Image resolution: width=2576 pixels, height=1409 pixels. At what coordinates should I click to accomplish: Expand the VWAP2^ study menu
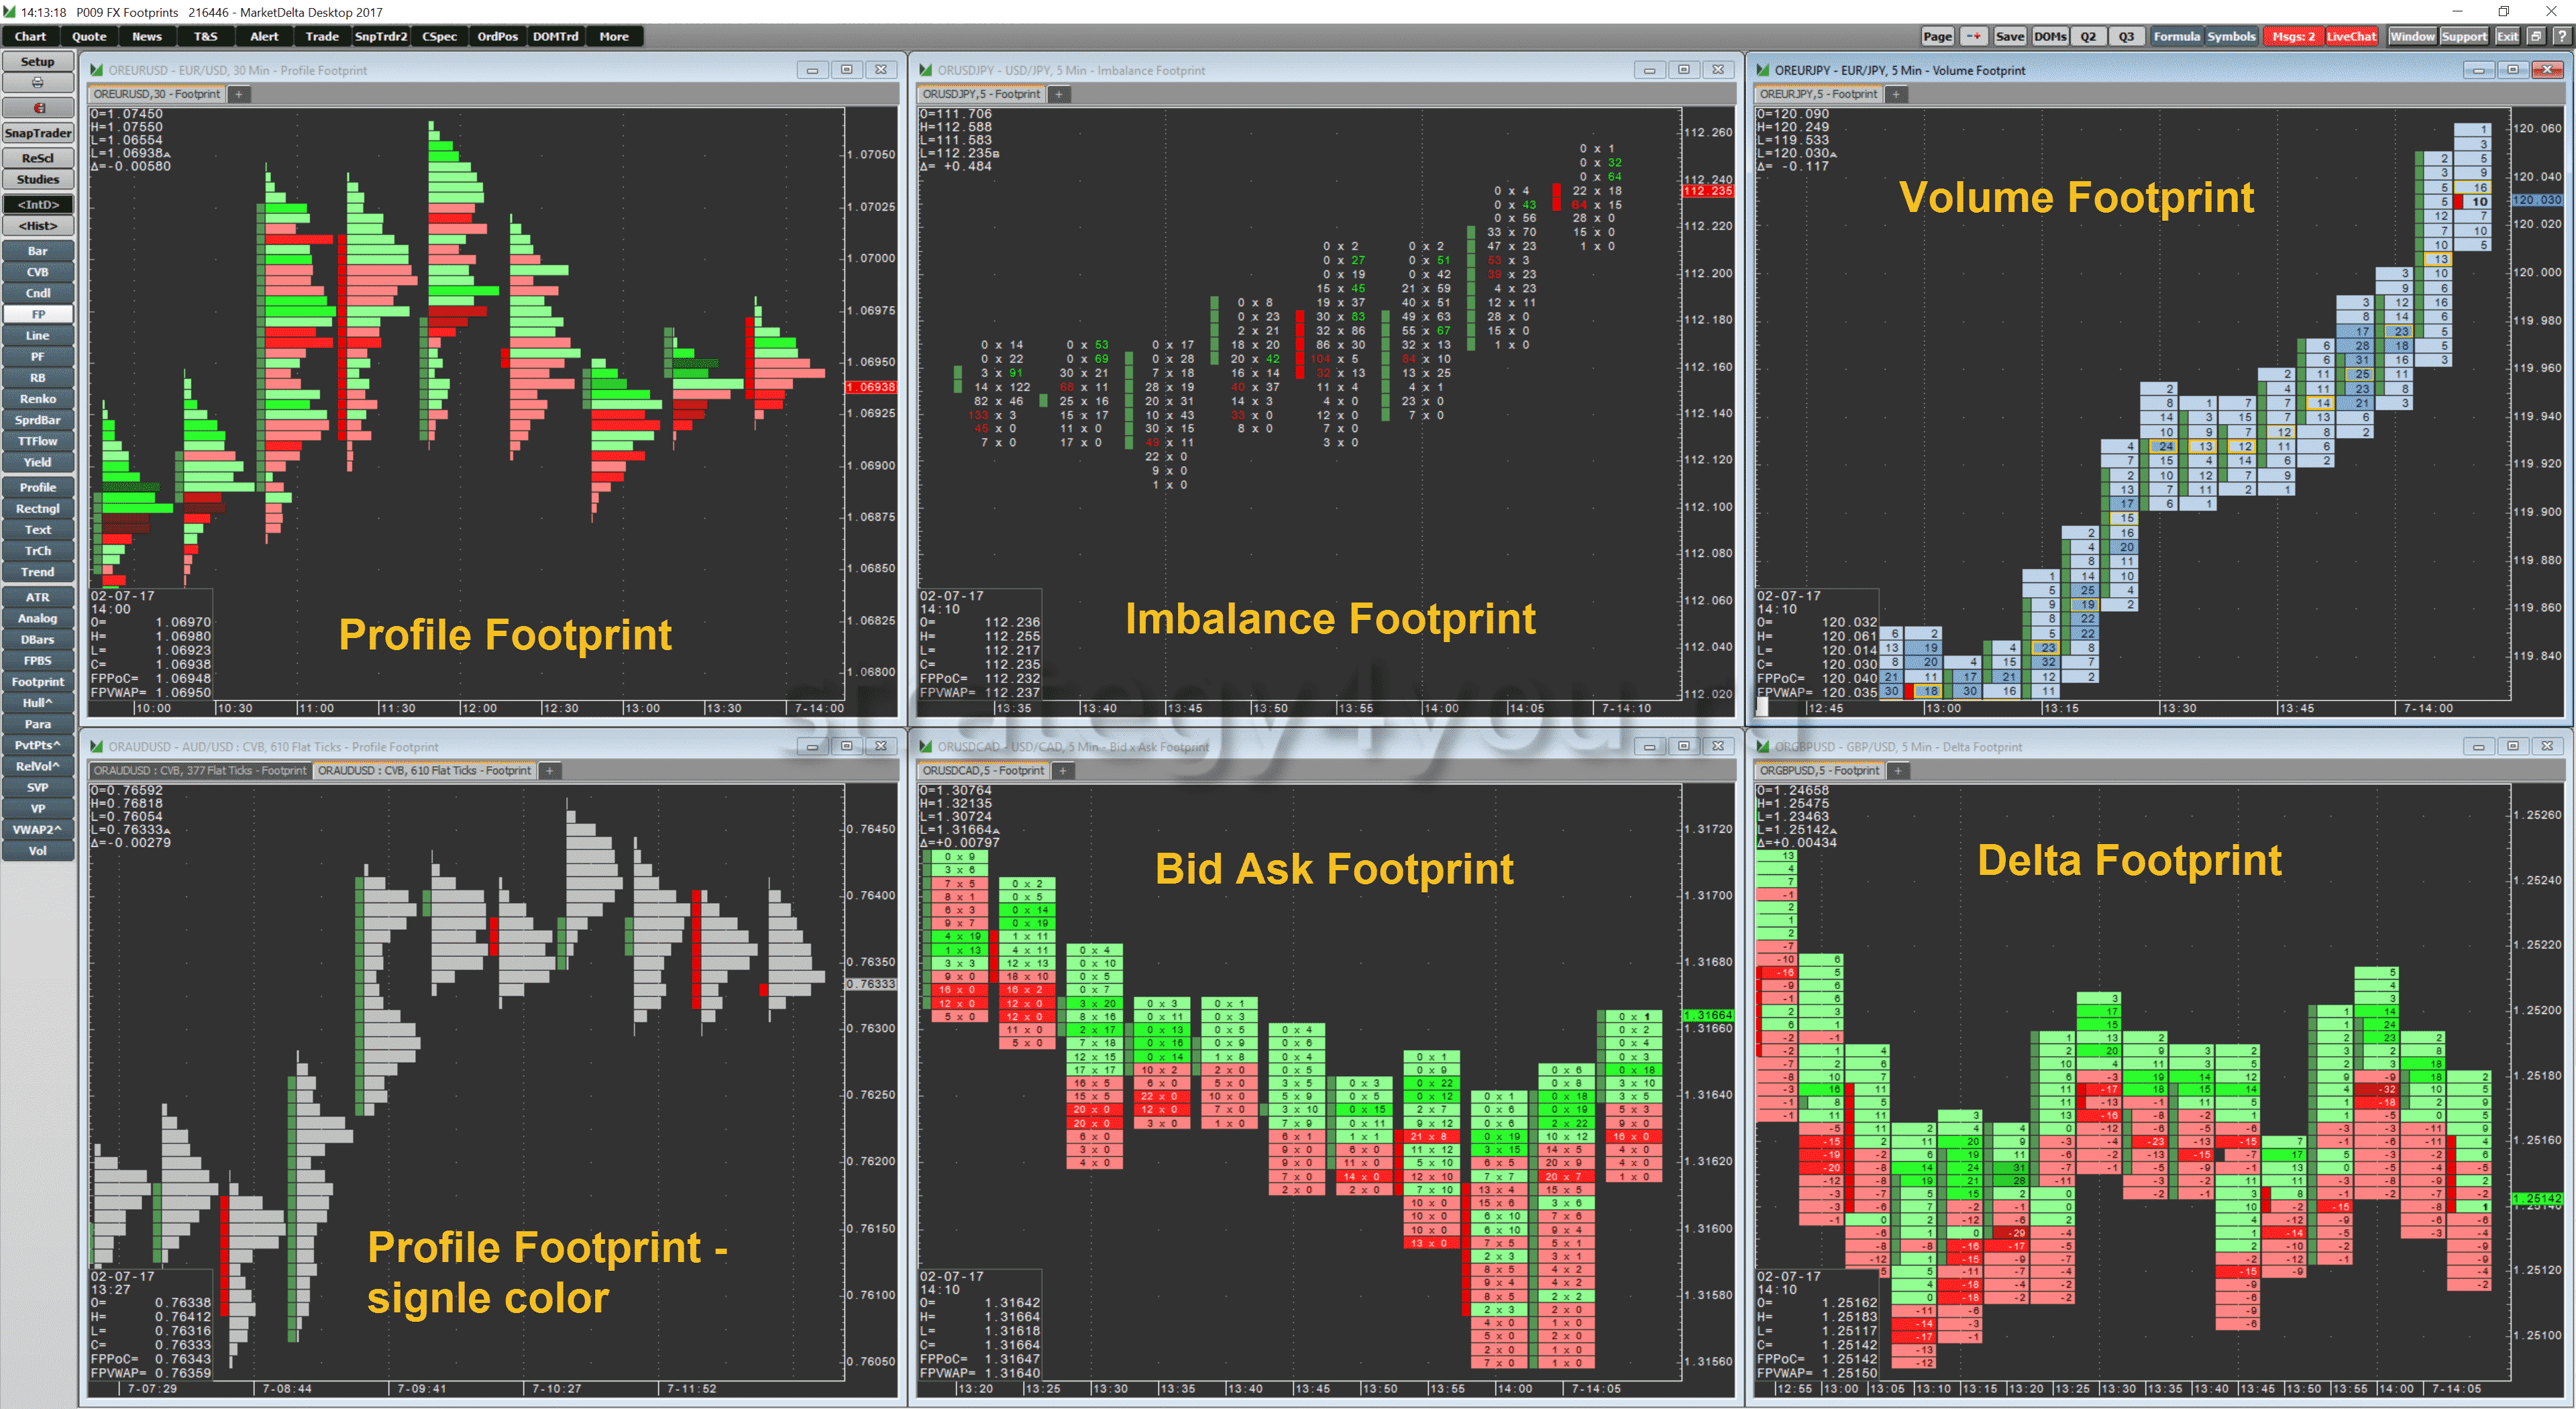click(38, 830)
